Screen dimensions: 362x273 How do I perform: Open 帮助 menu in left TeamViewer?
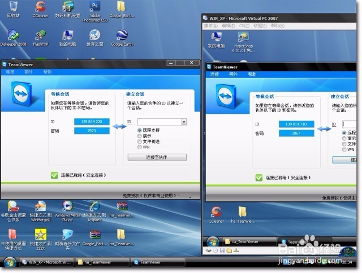click(48, 72)
